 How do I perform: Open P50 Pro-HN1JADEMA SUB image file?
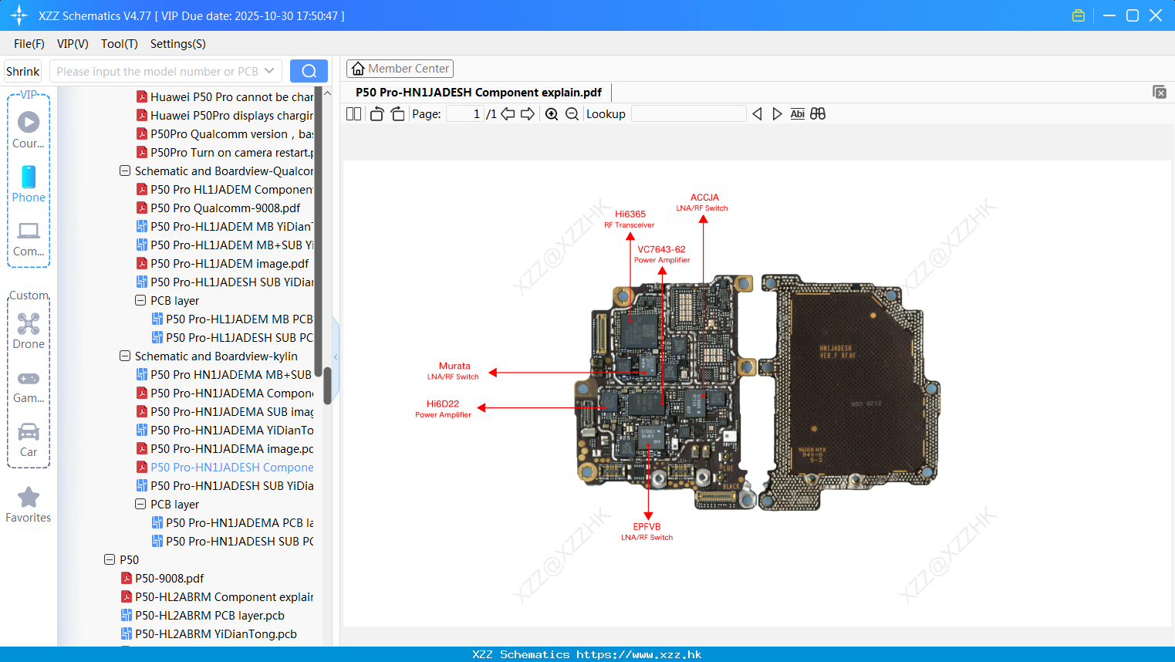(225, 411)
